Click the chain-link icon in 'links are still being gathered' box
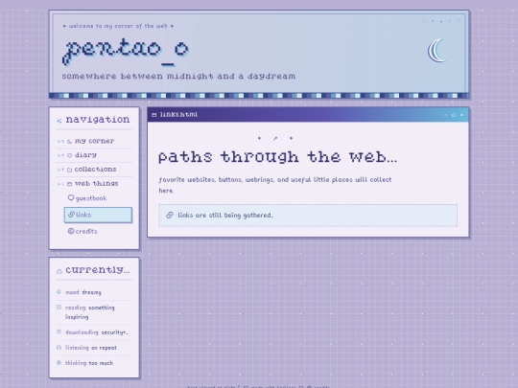This screenshot has height=388, width=518. click(x=170, y=216)
